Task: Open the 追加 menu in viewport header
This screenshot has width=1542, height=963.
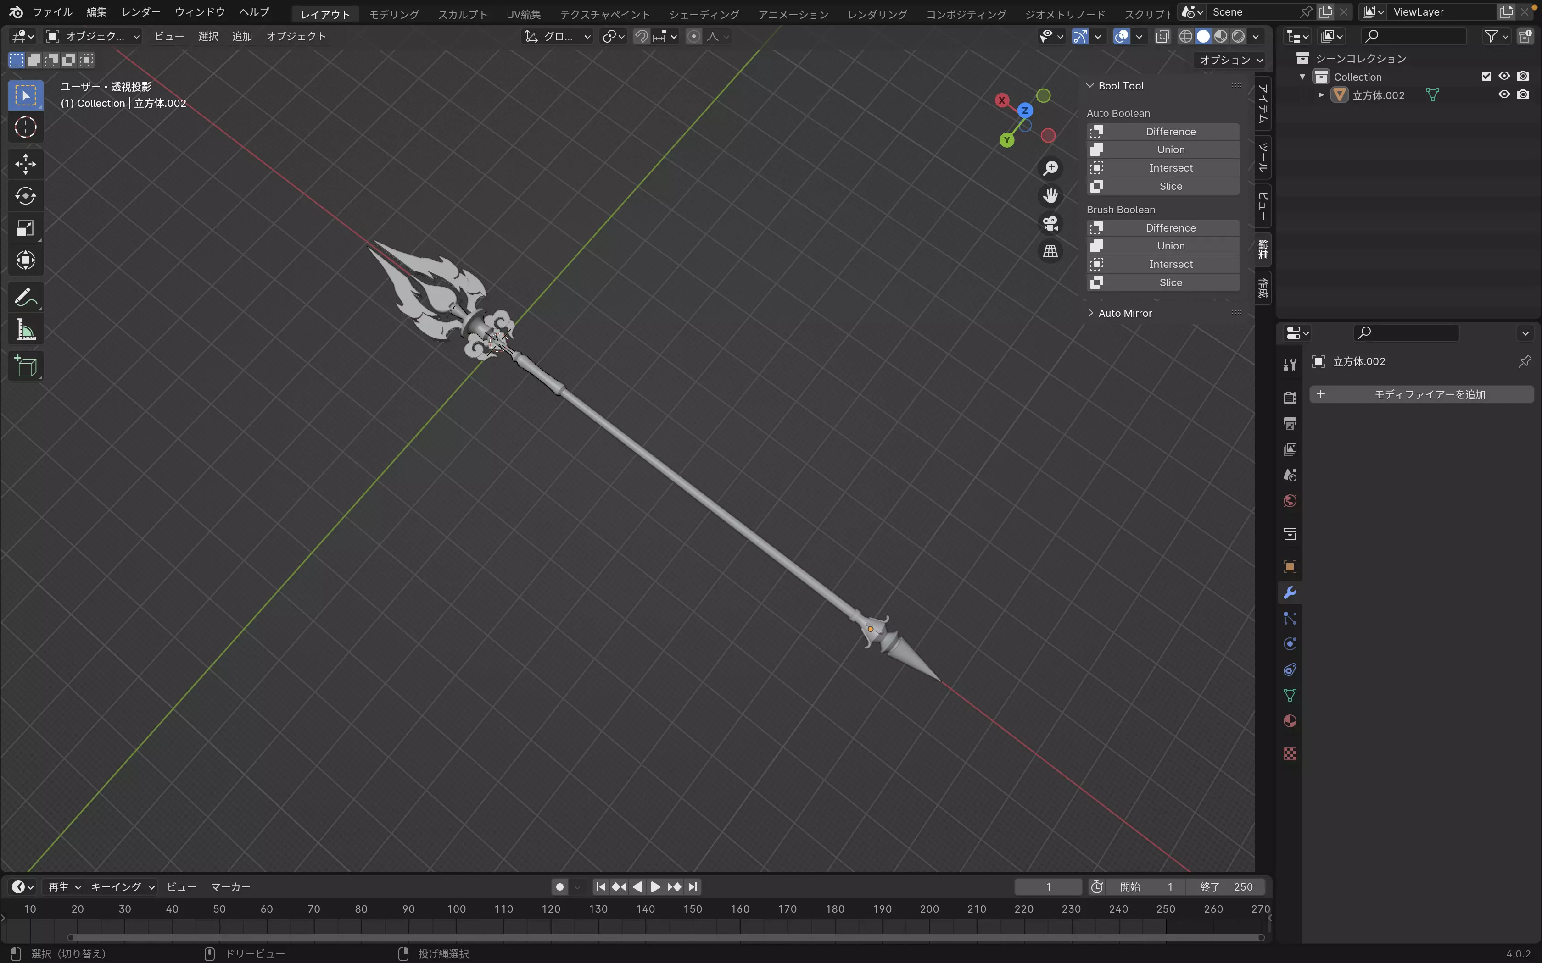Action: tap(241, 36)
